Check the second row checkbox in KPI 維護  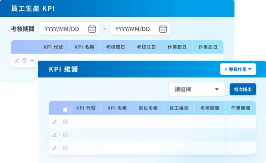click(65, 135)
